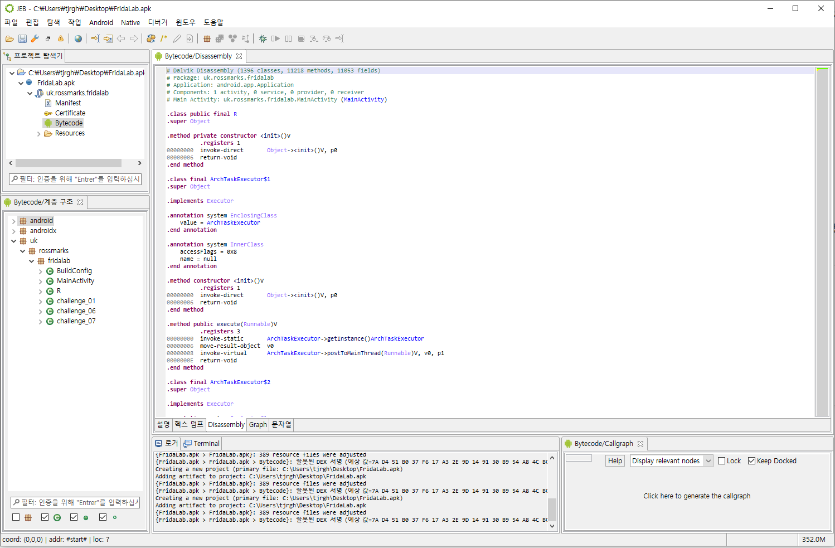Image resolution: width=835 pixels, height=548 pixels.
Task: Open the 파일 menu
Action: (x=11, y=22)
